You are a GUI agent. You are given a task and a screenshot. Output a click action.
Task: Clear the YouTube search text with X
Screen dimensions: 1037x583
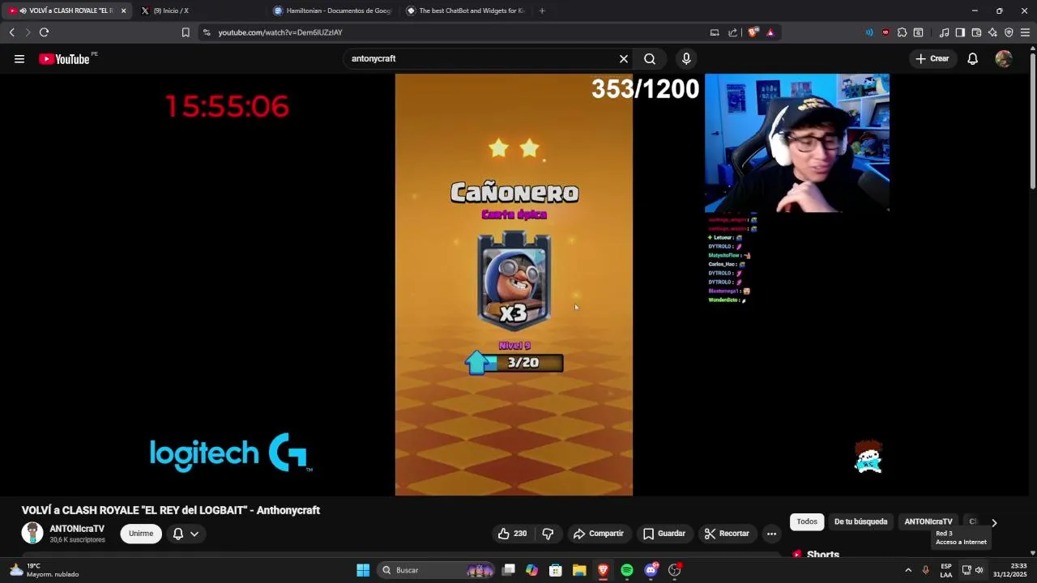point(624,58)
